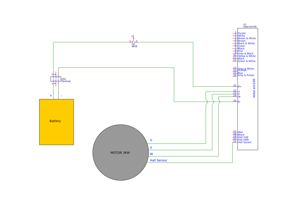Select the "Grey & Purple" pin label

[x=246, y=75]
